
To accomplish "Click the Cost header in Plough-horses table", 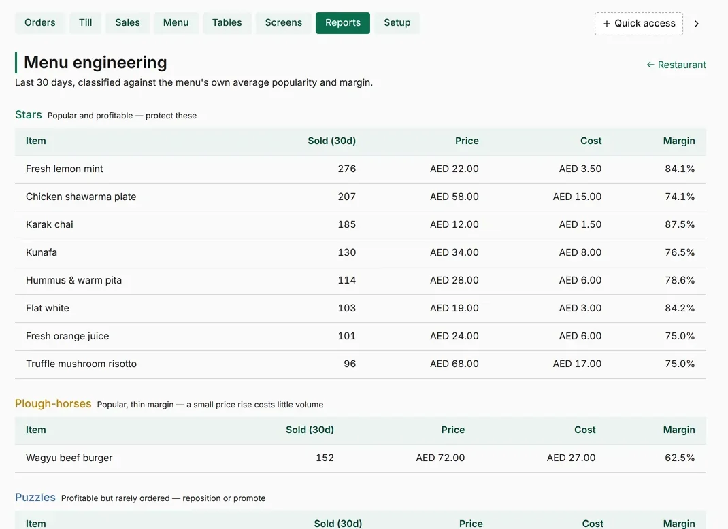I will pos(584,430).
